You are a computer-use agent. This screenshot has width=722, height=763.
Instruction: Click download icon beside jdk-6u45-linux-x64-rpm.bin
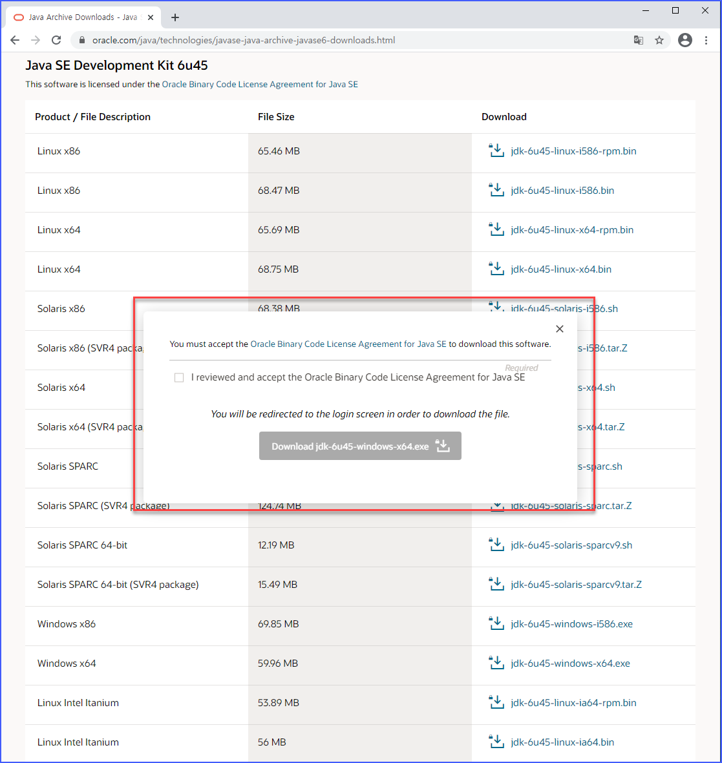click(496, 230)
